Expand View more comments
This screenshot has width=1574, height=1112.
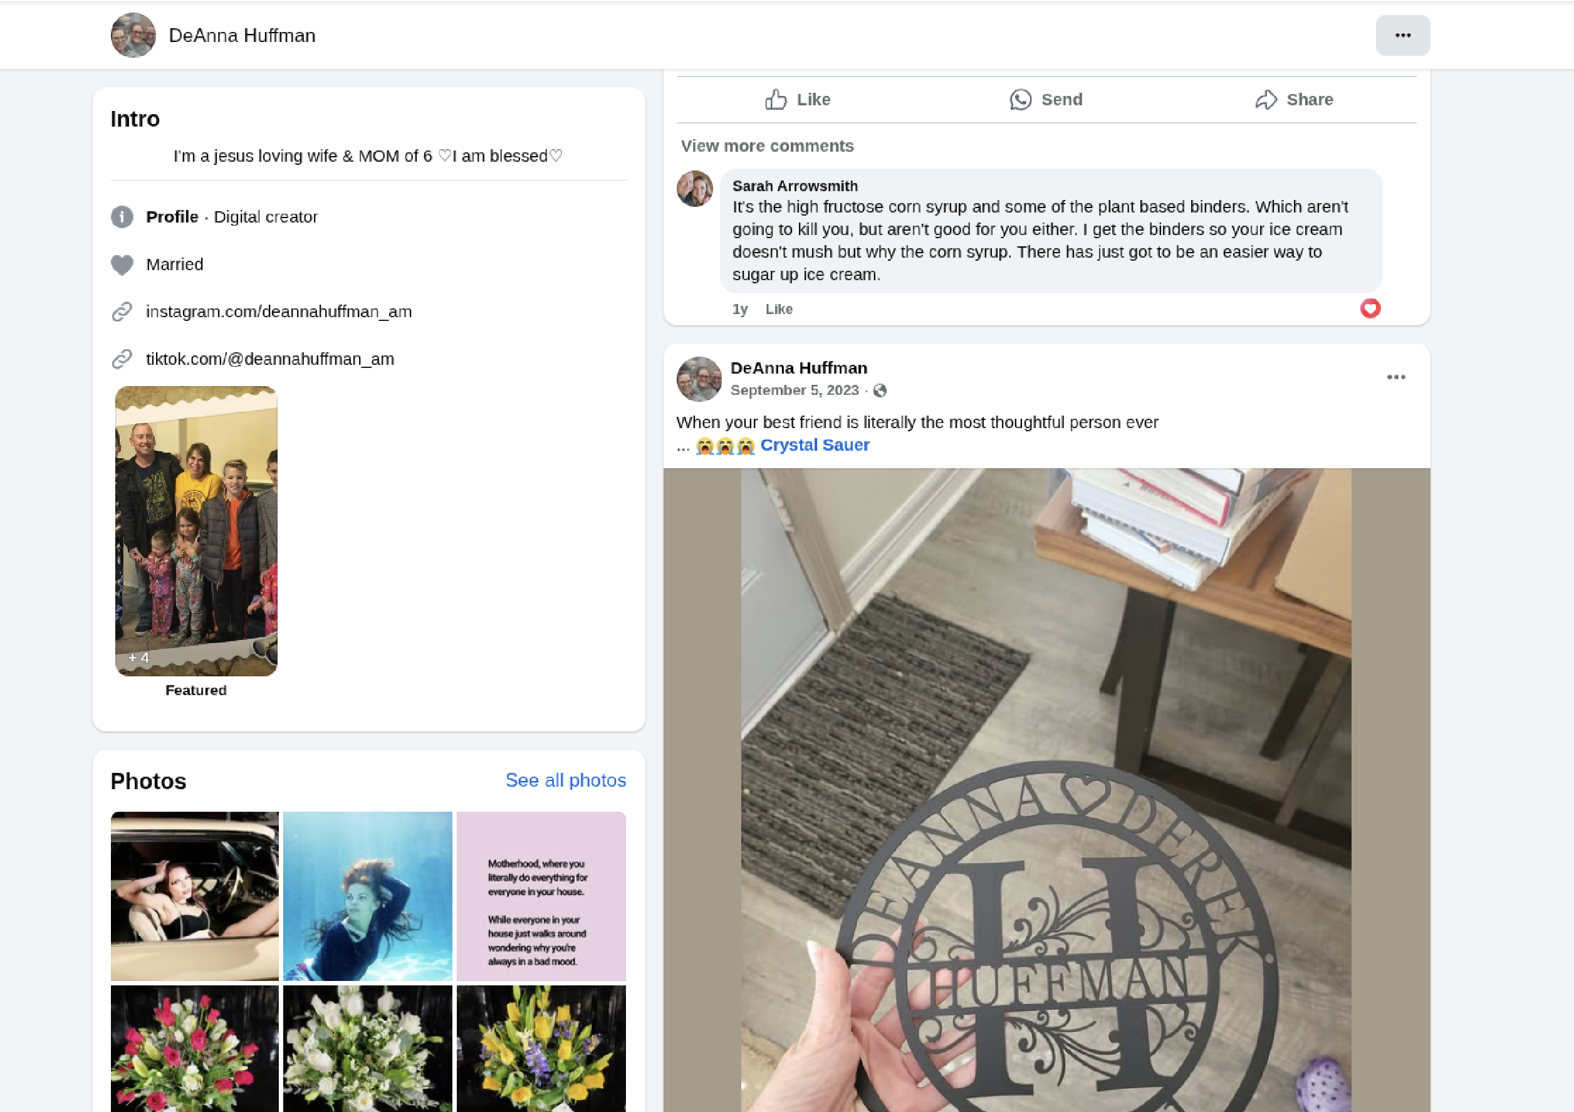tap(766, 146)
